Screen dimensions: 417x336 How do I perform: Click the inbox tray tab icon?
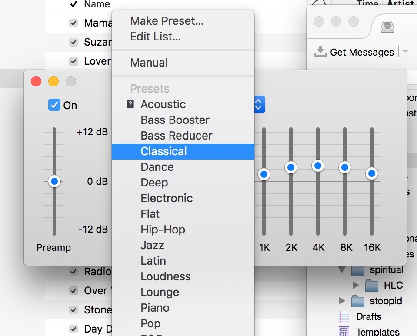click(387, 27)
